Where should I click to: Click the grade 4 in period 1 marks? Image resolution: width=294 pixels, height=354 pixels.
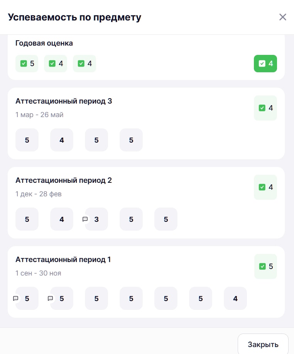coord(235,298)
